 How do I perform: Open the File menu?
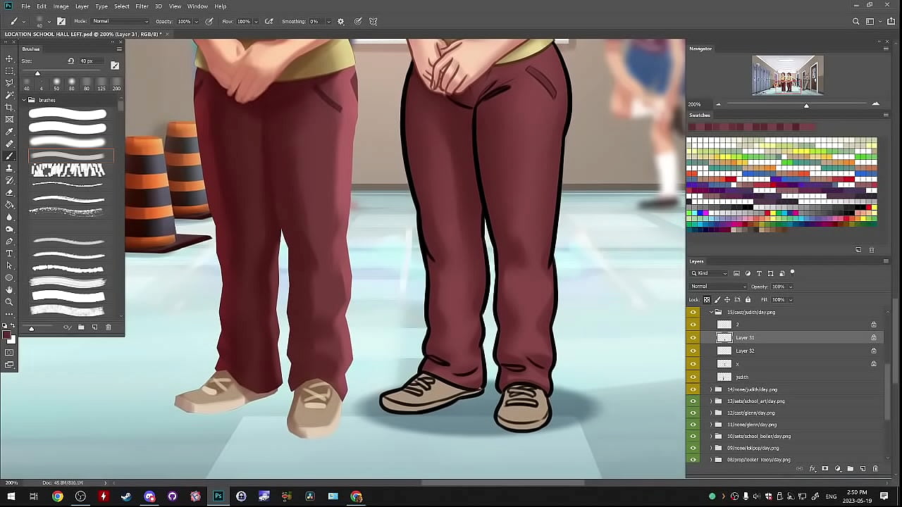click(25, 6)
